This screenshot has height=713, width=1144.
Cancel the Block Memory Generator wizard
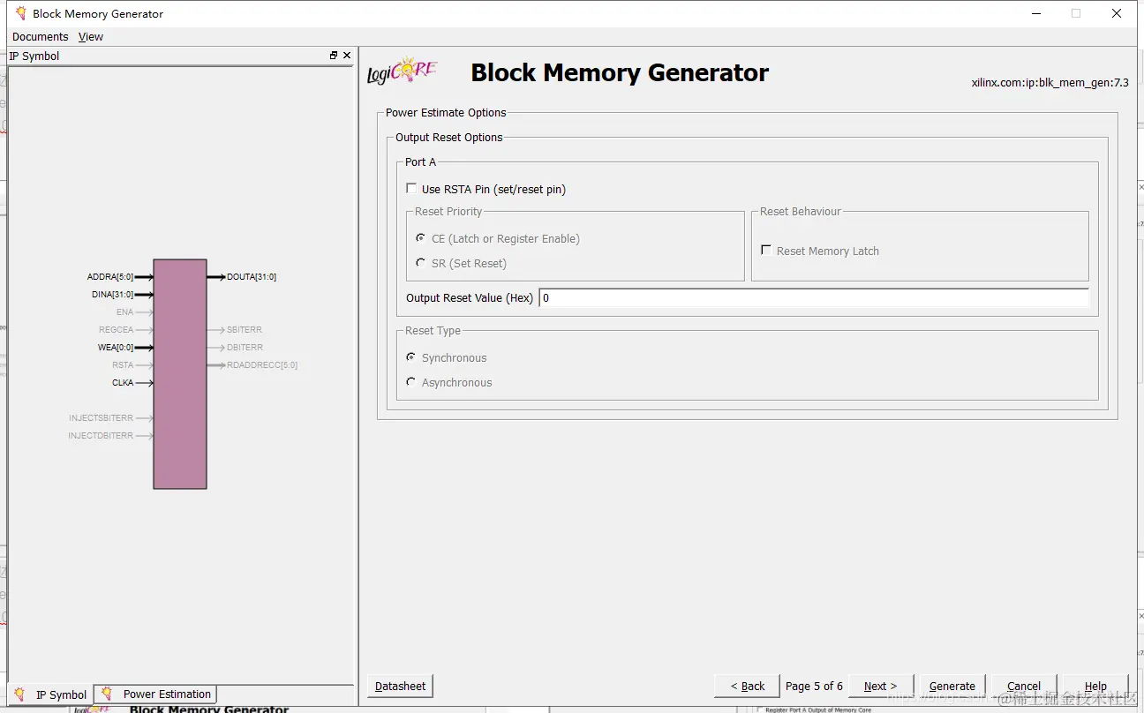point(1024,686)
